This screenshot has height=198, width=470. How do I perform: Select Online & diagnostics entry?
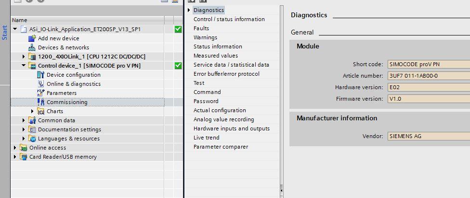pos(73,84)
